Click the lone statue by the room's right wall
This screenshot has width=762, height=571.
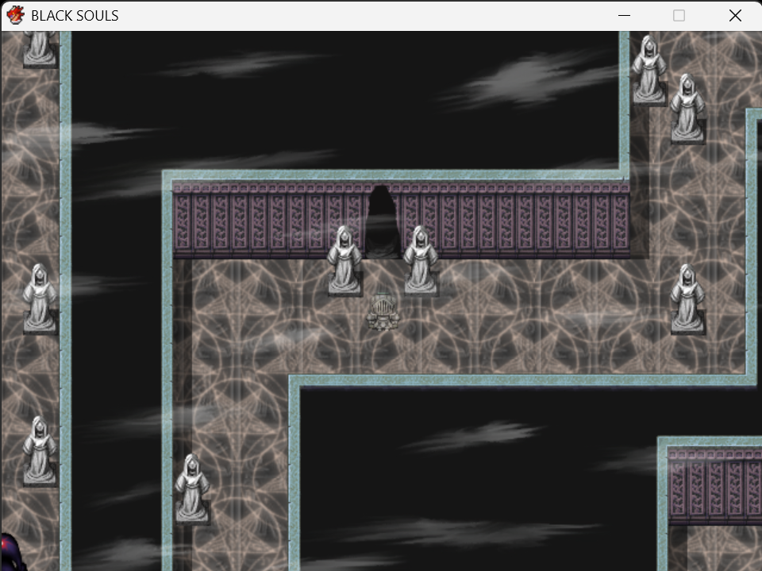pyautogui.click(x=687, y=299)
